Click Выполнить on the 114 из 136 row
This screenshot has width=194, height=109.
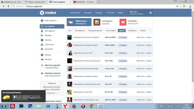click(141, 69)
